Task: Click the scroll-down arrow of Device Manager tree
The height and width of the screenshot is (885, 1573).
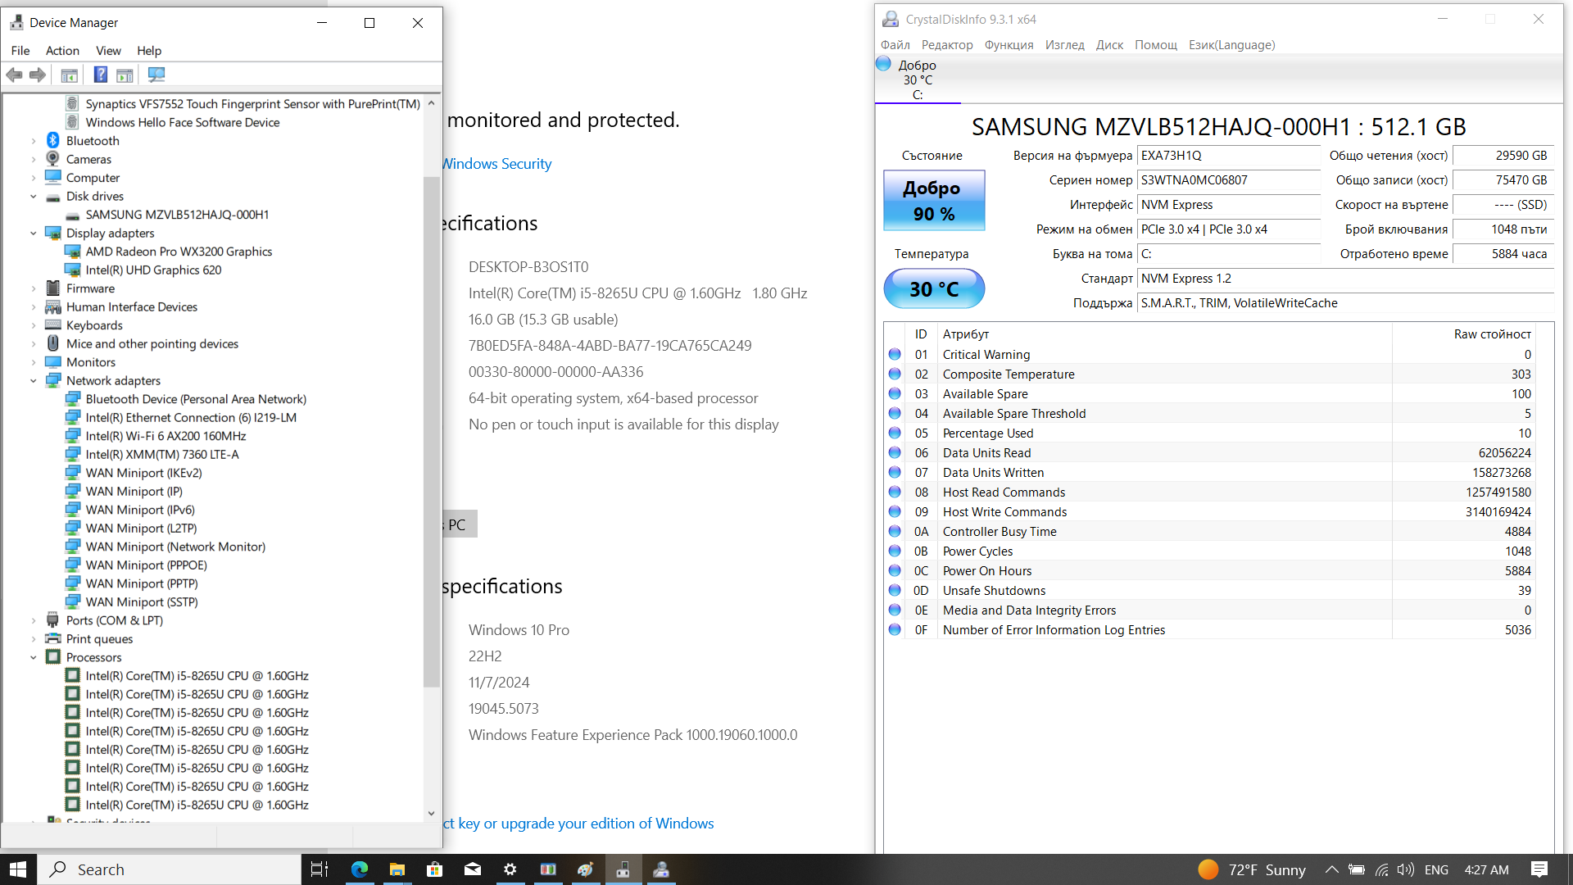Action: point(432,813)
